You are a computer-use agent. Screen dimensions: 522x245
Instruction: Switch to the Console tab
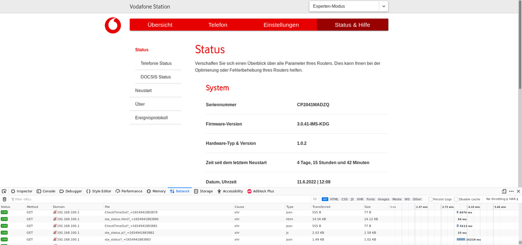pyautogui.click(x=46, y=191)
